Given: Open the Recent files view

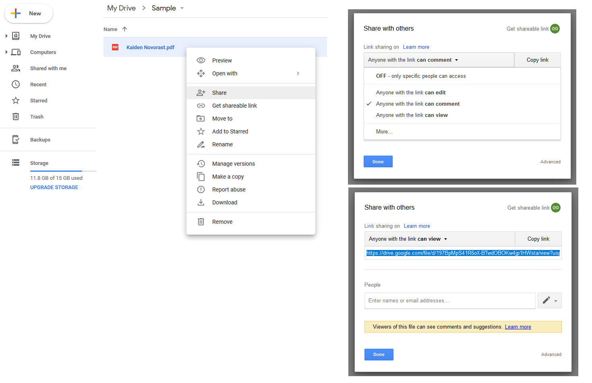Looking at the screenshot, I should (38, 85).
